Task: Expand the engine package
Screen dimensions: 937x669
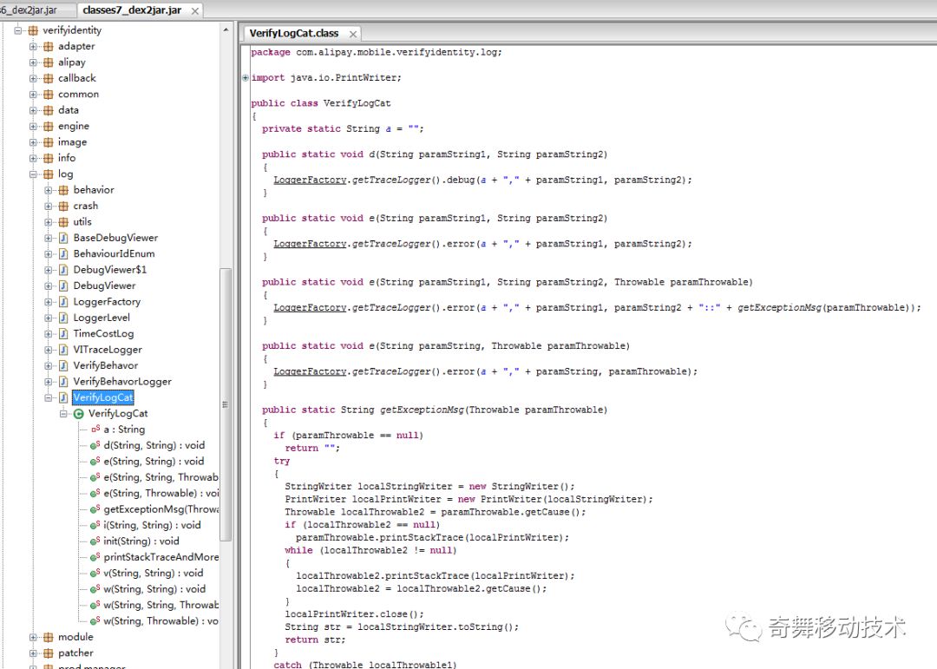Action: click(x=34, y=126)
